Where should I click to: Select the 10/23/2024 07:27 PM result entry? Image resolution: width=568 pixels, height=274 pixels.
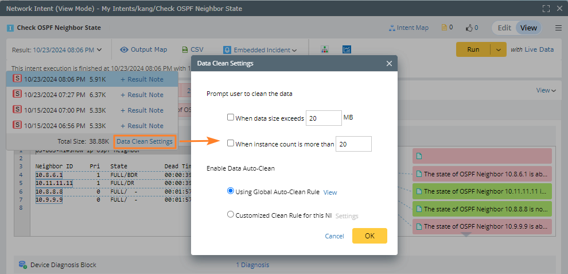[x=55, y=95]
